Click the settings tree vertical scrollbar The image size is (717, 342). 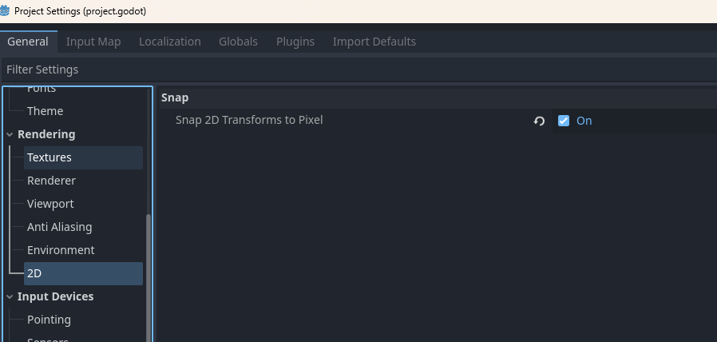click(x=149, y=272)
